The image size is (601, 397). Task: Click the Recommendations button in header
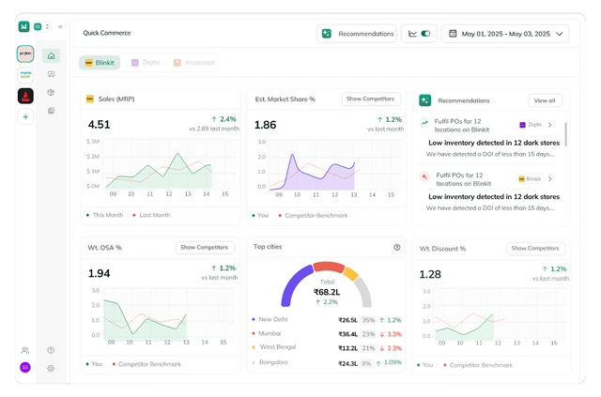(357, 34)
